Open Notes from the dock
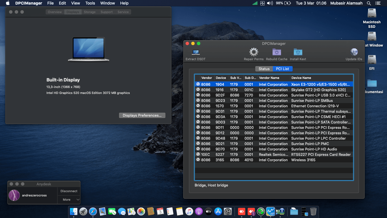 click(x=180, y=211)
